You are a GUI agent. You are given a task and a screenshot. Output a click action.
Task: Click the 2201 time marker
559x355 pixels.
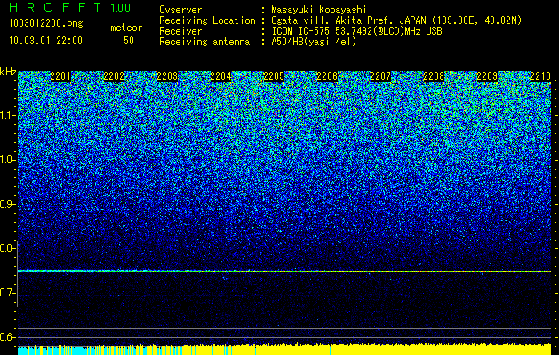[60, 76]
